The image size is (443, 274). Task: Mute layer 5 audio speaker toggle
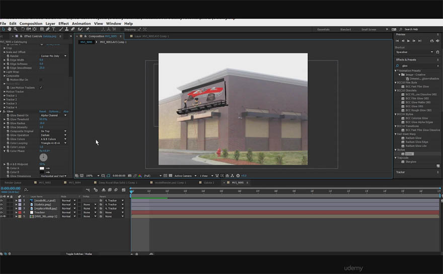(5, 216)
